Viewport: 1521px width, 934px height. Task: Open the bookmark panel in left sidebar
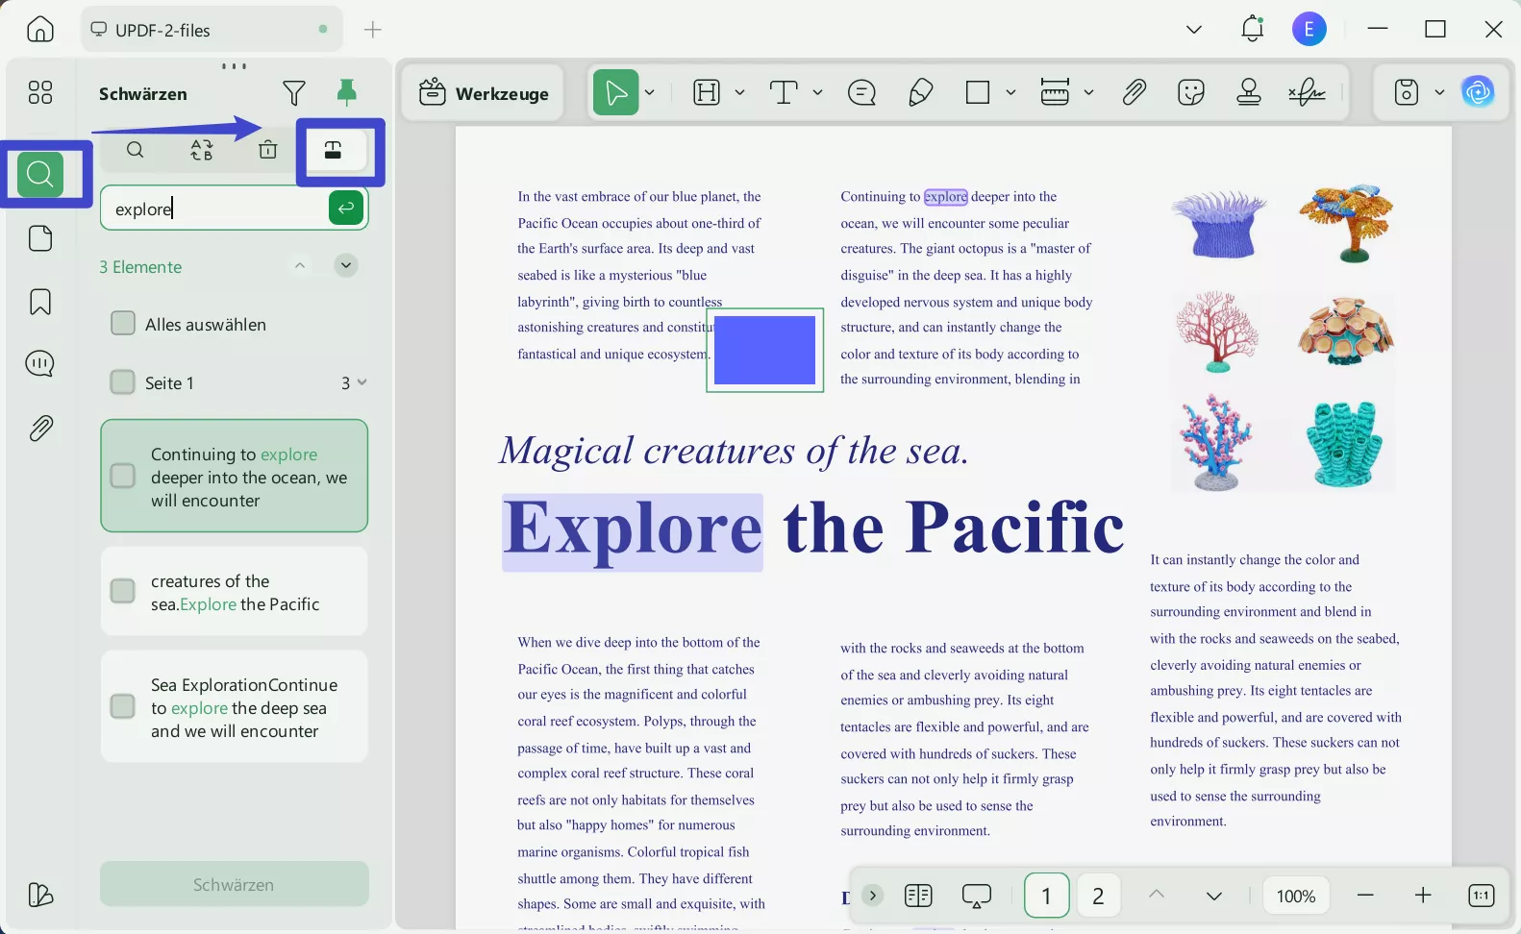(40, 302)
